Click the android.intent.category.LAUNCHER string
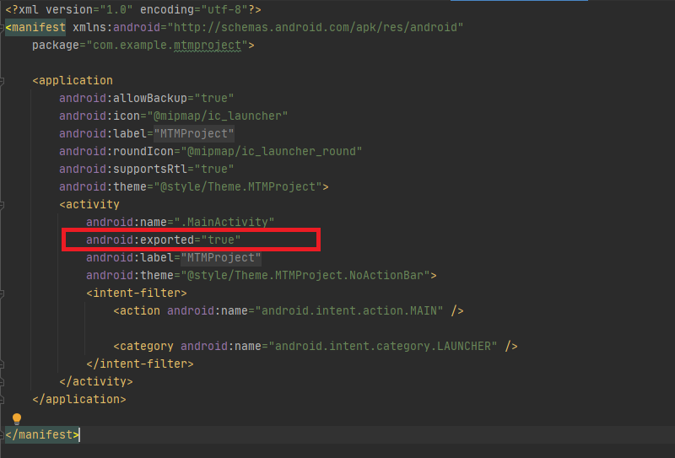 point(383,346)
